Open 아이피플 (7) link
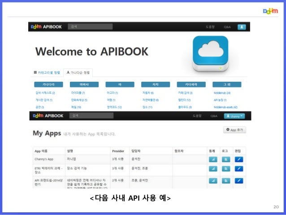286x215 pixels. pyautogui.click(x=78, y=93)
